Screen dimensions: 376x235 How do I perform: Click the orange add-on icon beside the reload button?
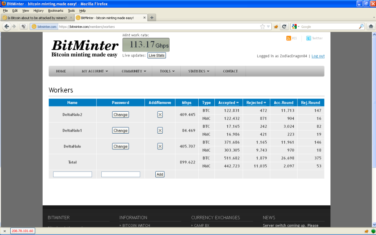276,26
